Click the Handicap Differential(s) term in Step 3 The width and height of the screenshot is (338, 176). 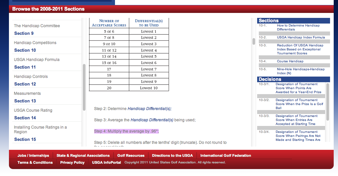[x=152, y=120]
